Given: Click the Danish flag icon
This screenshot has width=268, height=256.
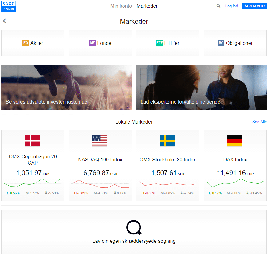Looking at the screenshot, I should click(32, 141).
